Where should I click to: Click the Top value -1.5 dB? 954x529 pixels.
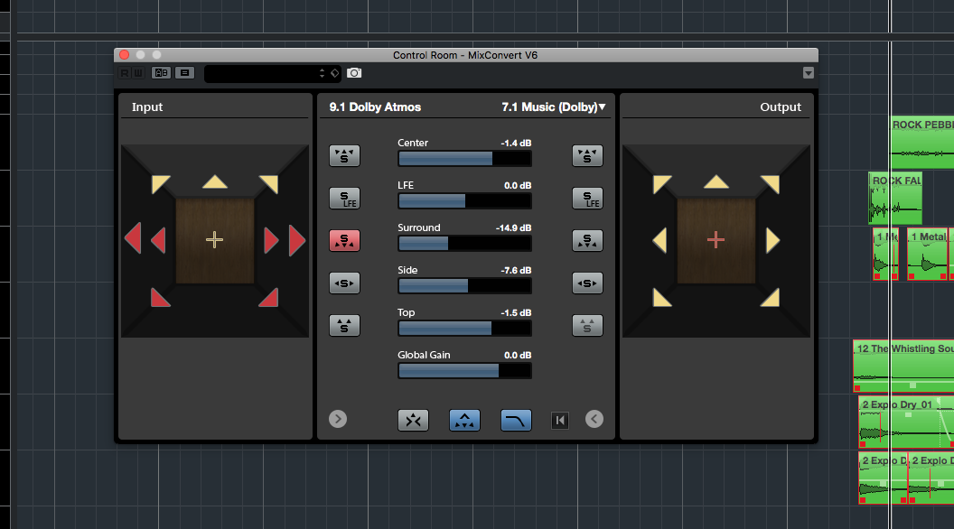coord(516,312)
